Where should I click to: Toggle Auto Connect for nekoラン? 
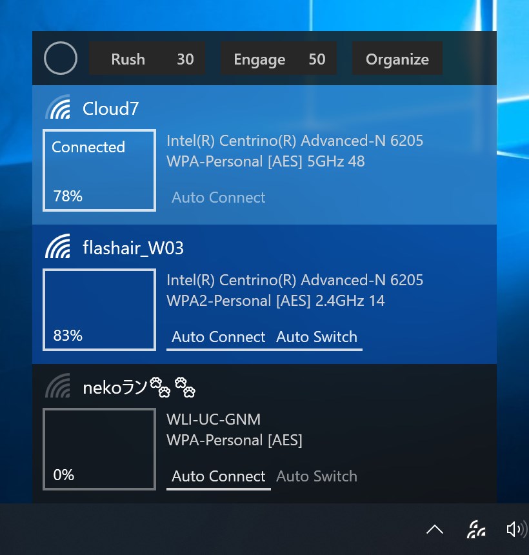218,476
